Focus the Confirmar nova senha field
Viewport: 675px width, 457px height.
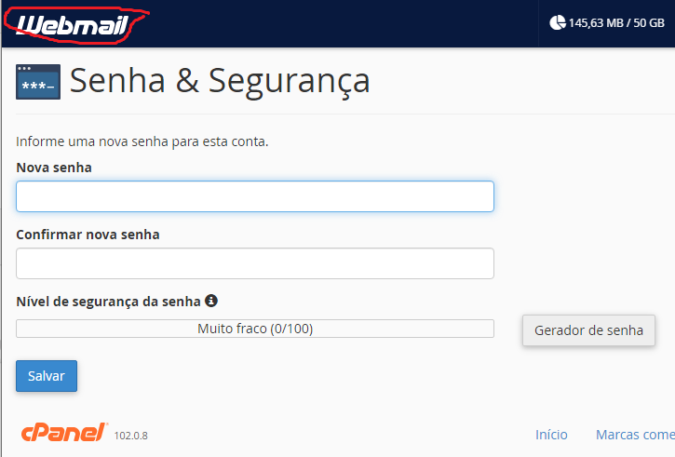click(x=255, y=263)
